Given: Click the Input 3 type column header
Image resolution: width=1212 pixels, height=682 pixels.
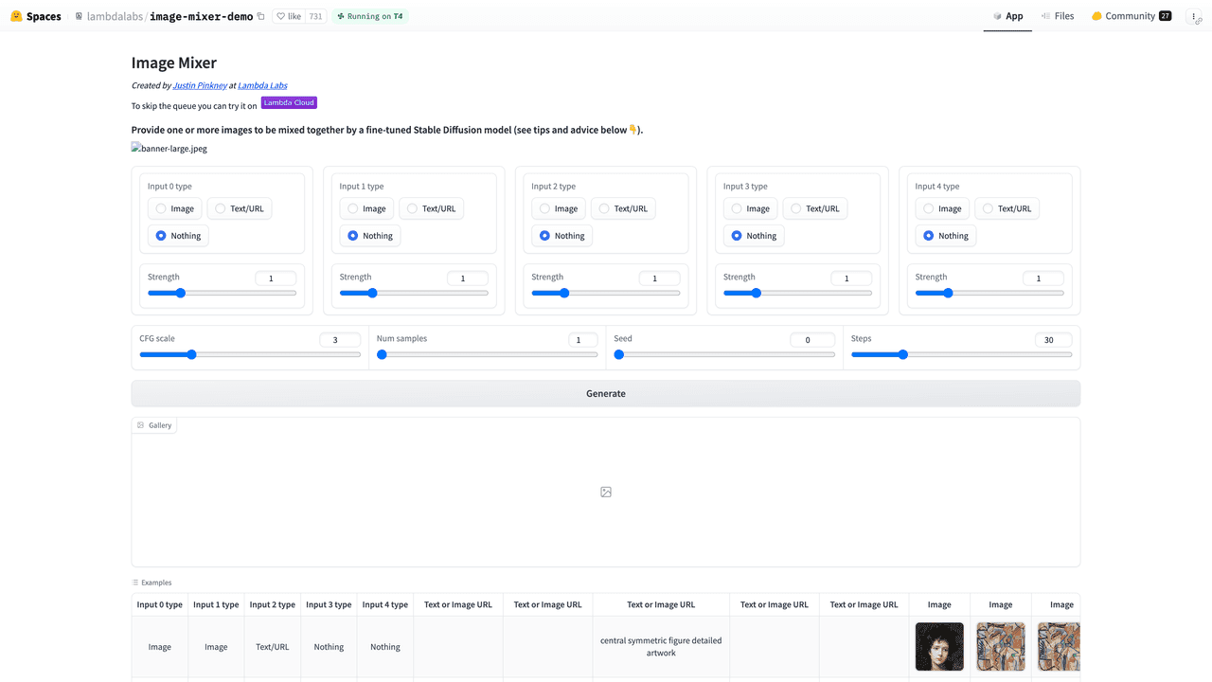Looking at the screenshot, I should tap(329, 604).
